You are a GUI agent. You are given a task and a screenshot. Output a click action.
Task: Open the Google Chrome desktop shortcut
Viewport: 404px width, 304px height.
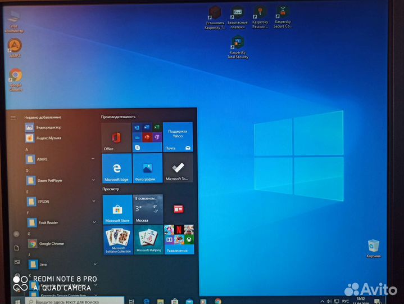click(16, 80)
